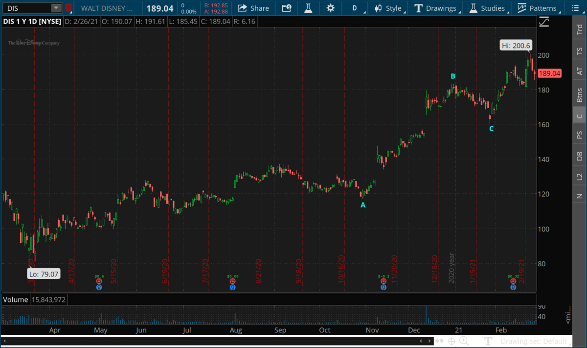Click the earnings icon near February
The width and height of the screenshot is (587, 348).
(513, 282)
